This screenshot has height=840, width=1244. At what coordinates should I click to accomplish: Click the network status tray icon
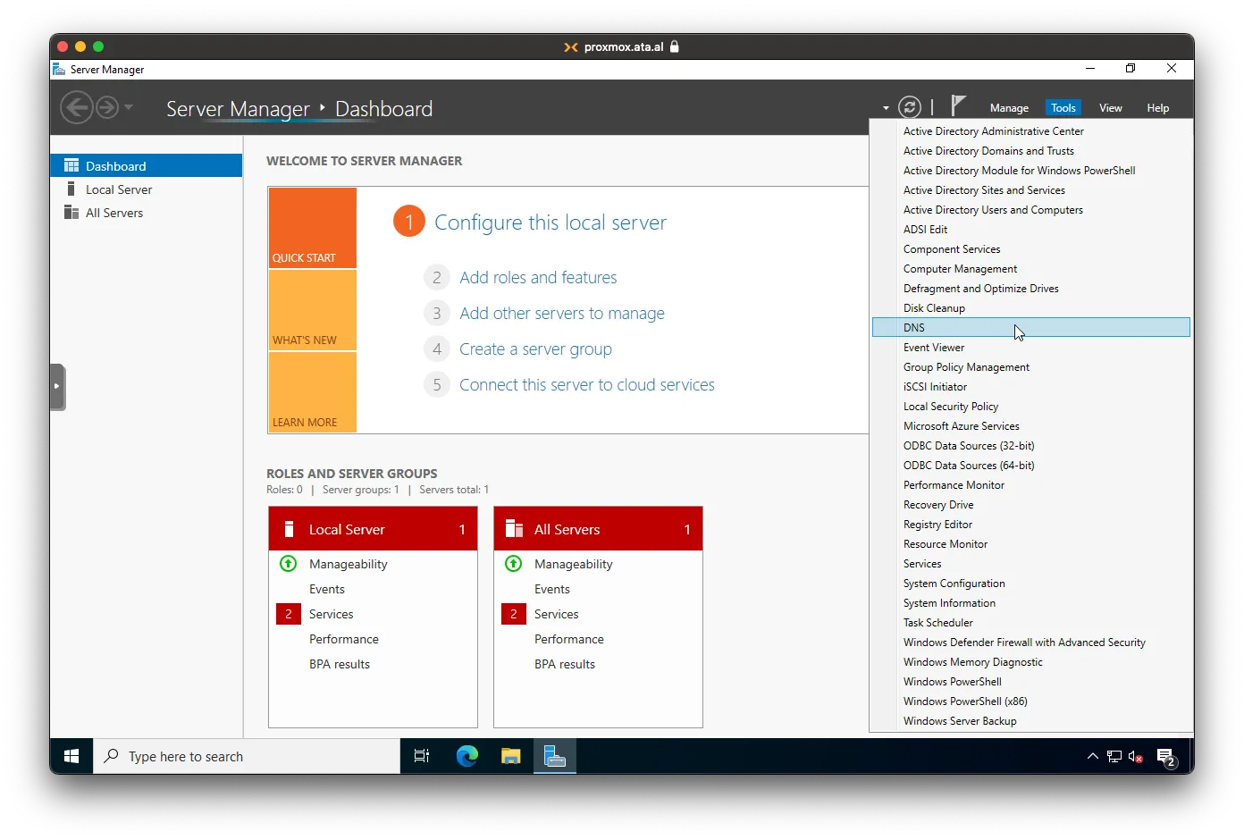(x=1114, y=756)
